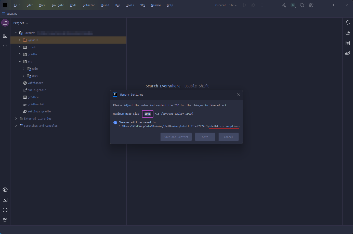Open the Git version control icon
Viewport: 353px width, 234px height.
pos(5,220)
